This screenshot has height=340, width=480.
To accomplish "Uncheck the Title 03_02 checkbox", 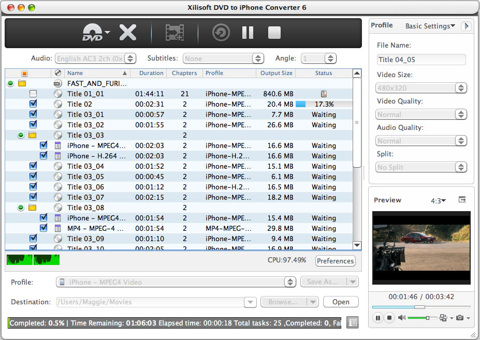I will coord(33,125).
